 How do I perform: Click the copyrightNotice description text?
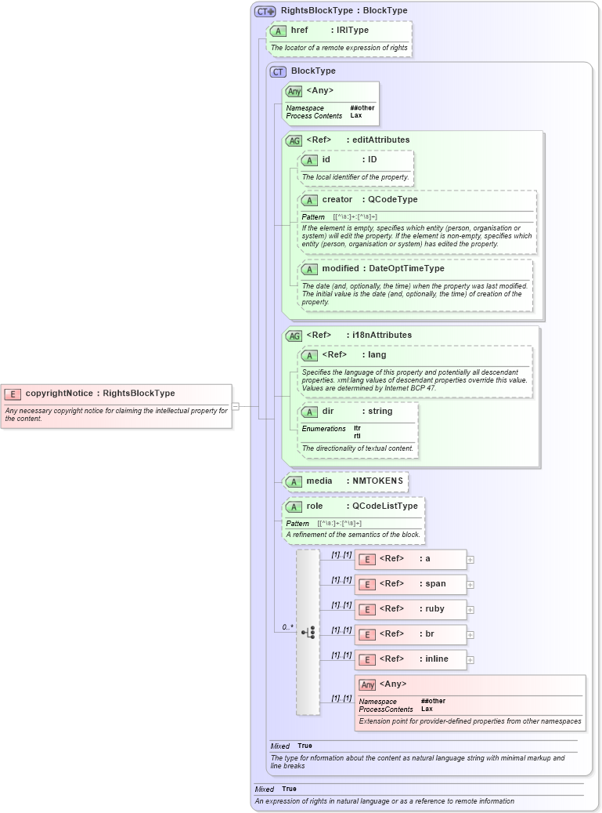click(117, 414)
